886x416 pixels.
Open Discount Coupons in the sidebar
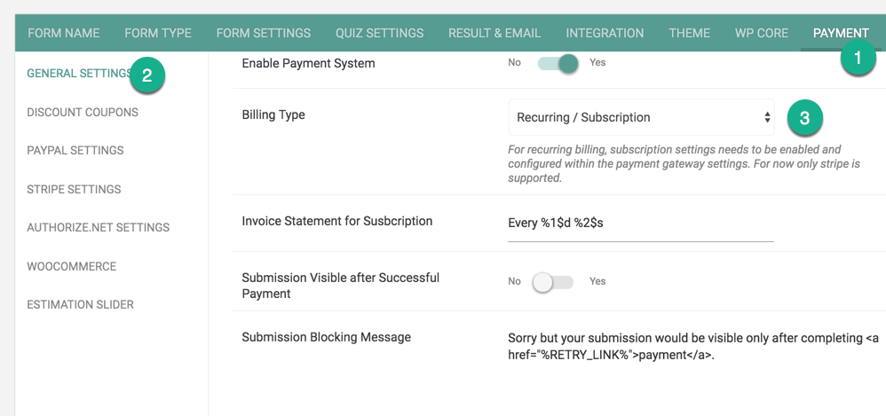(x=83, y=113)
